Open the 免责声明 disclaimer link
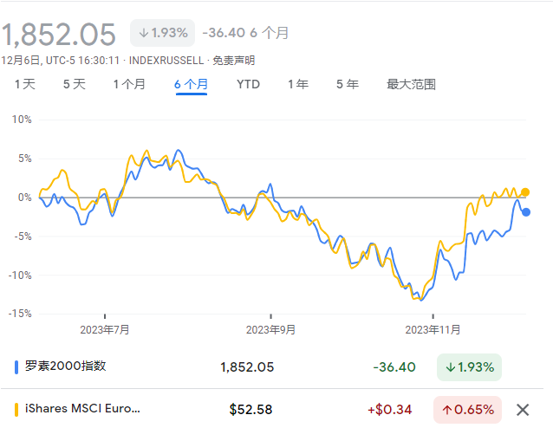 pos(233,61)
